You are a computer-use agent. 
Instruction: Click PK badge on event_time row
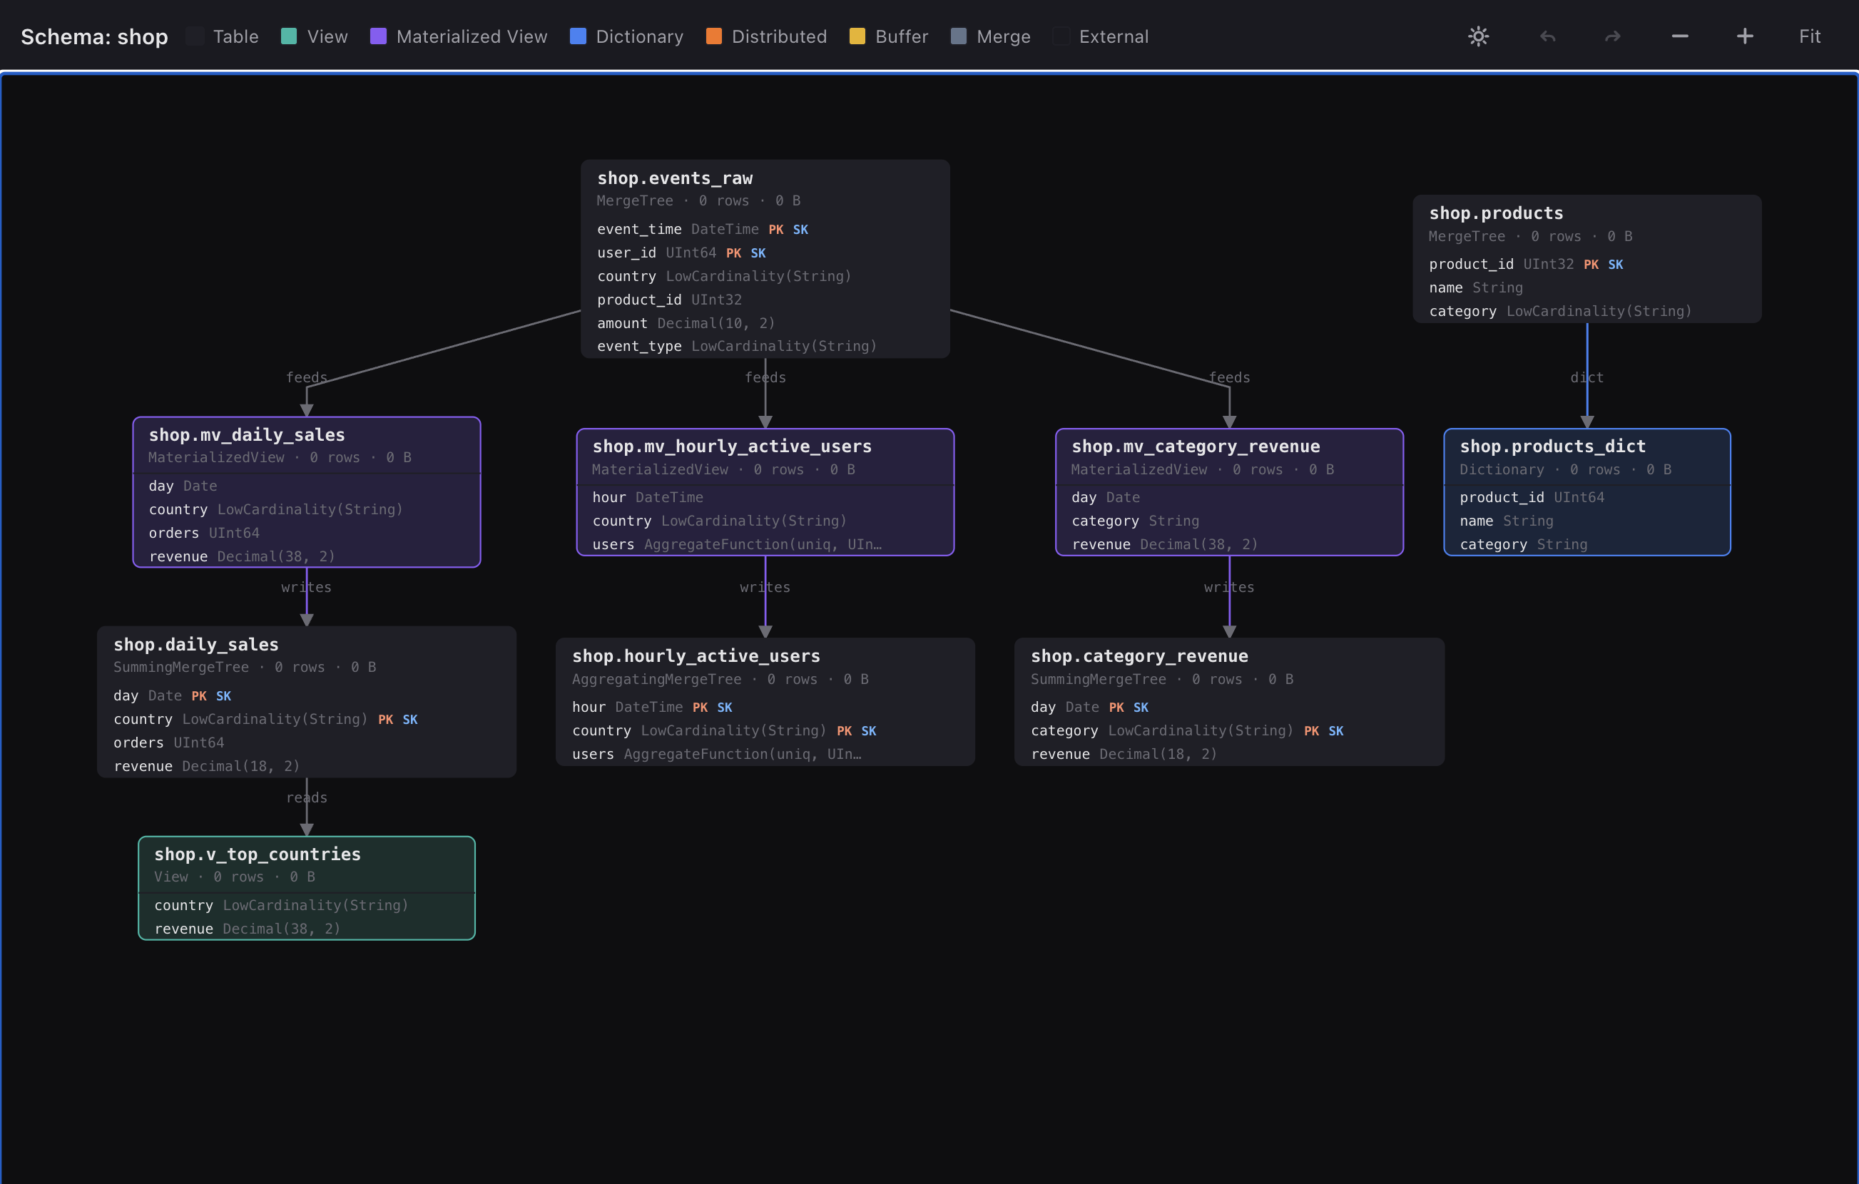(776, 229)
